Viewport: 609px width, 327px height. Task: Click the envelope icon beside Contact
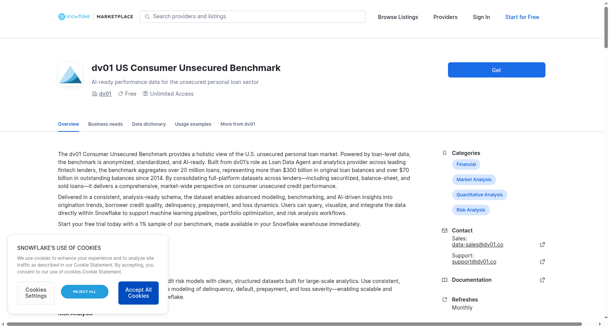(x=444, y=231)
